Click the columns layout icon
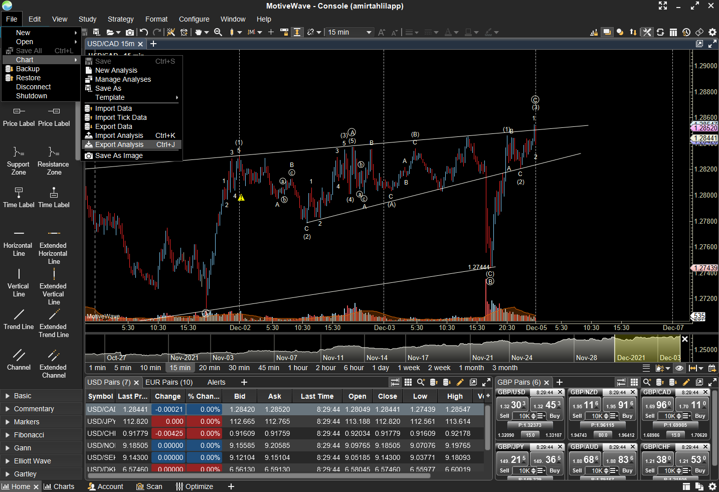The width and height of the screenshot is (719, 492). (x=673, y=32)
